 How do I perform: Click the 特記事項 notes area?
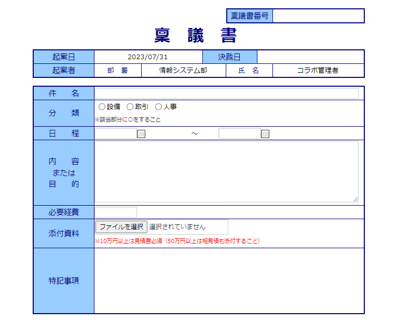229,280
